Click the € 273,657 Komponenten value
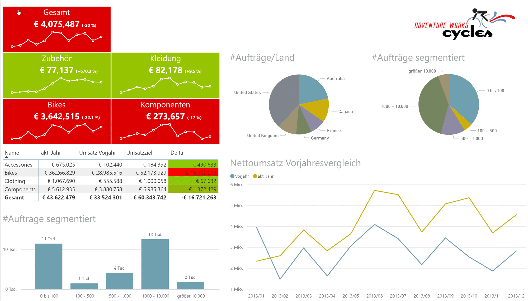The image size is (528, 301). pos(166,116)
